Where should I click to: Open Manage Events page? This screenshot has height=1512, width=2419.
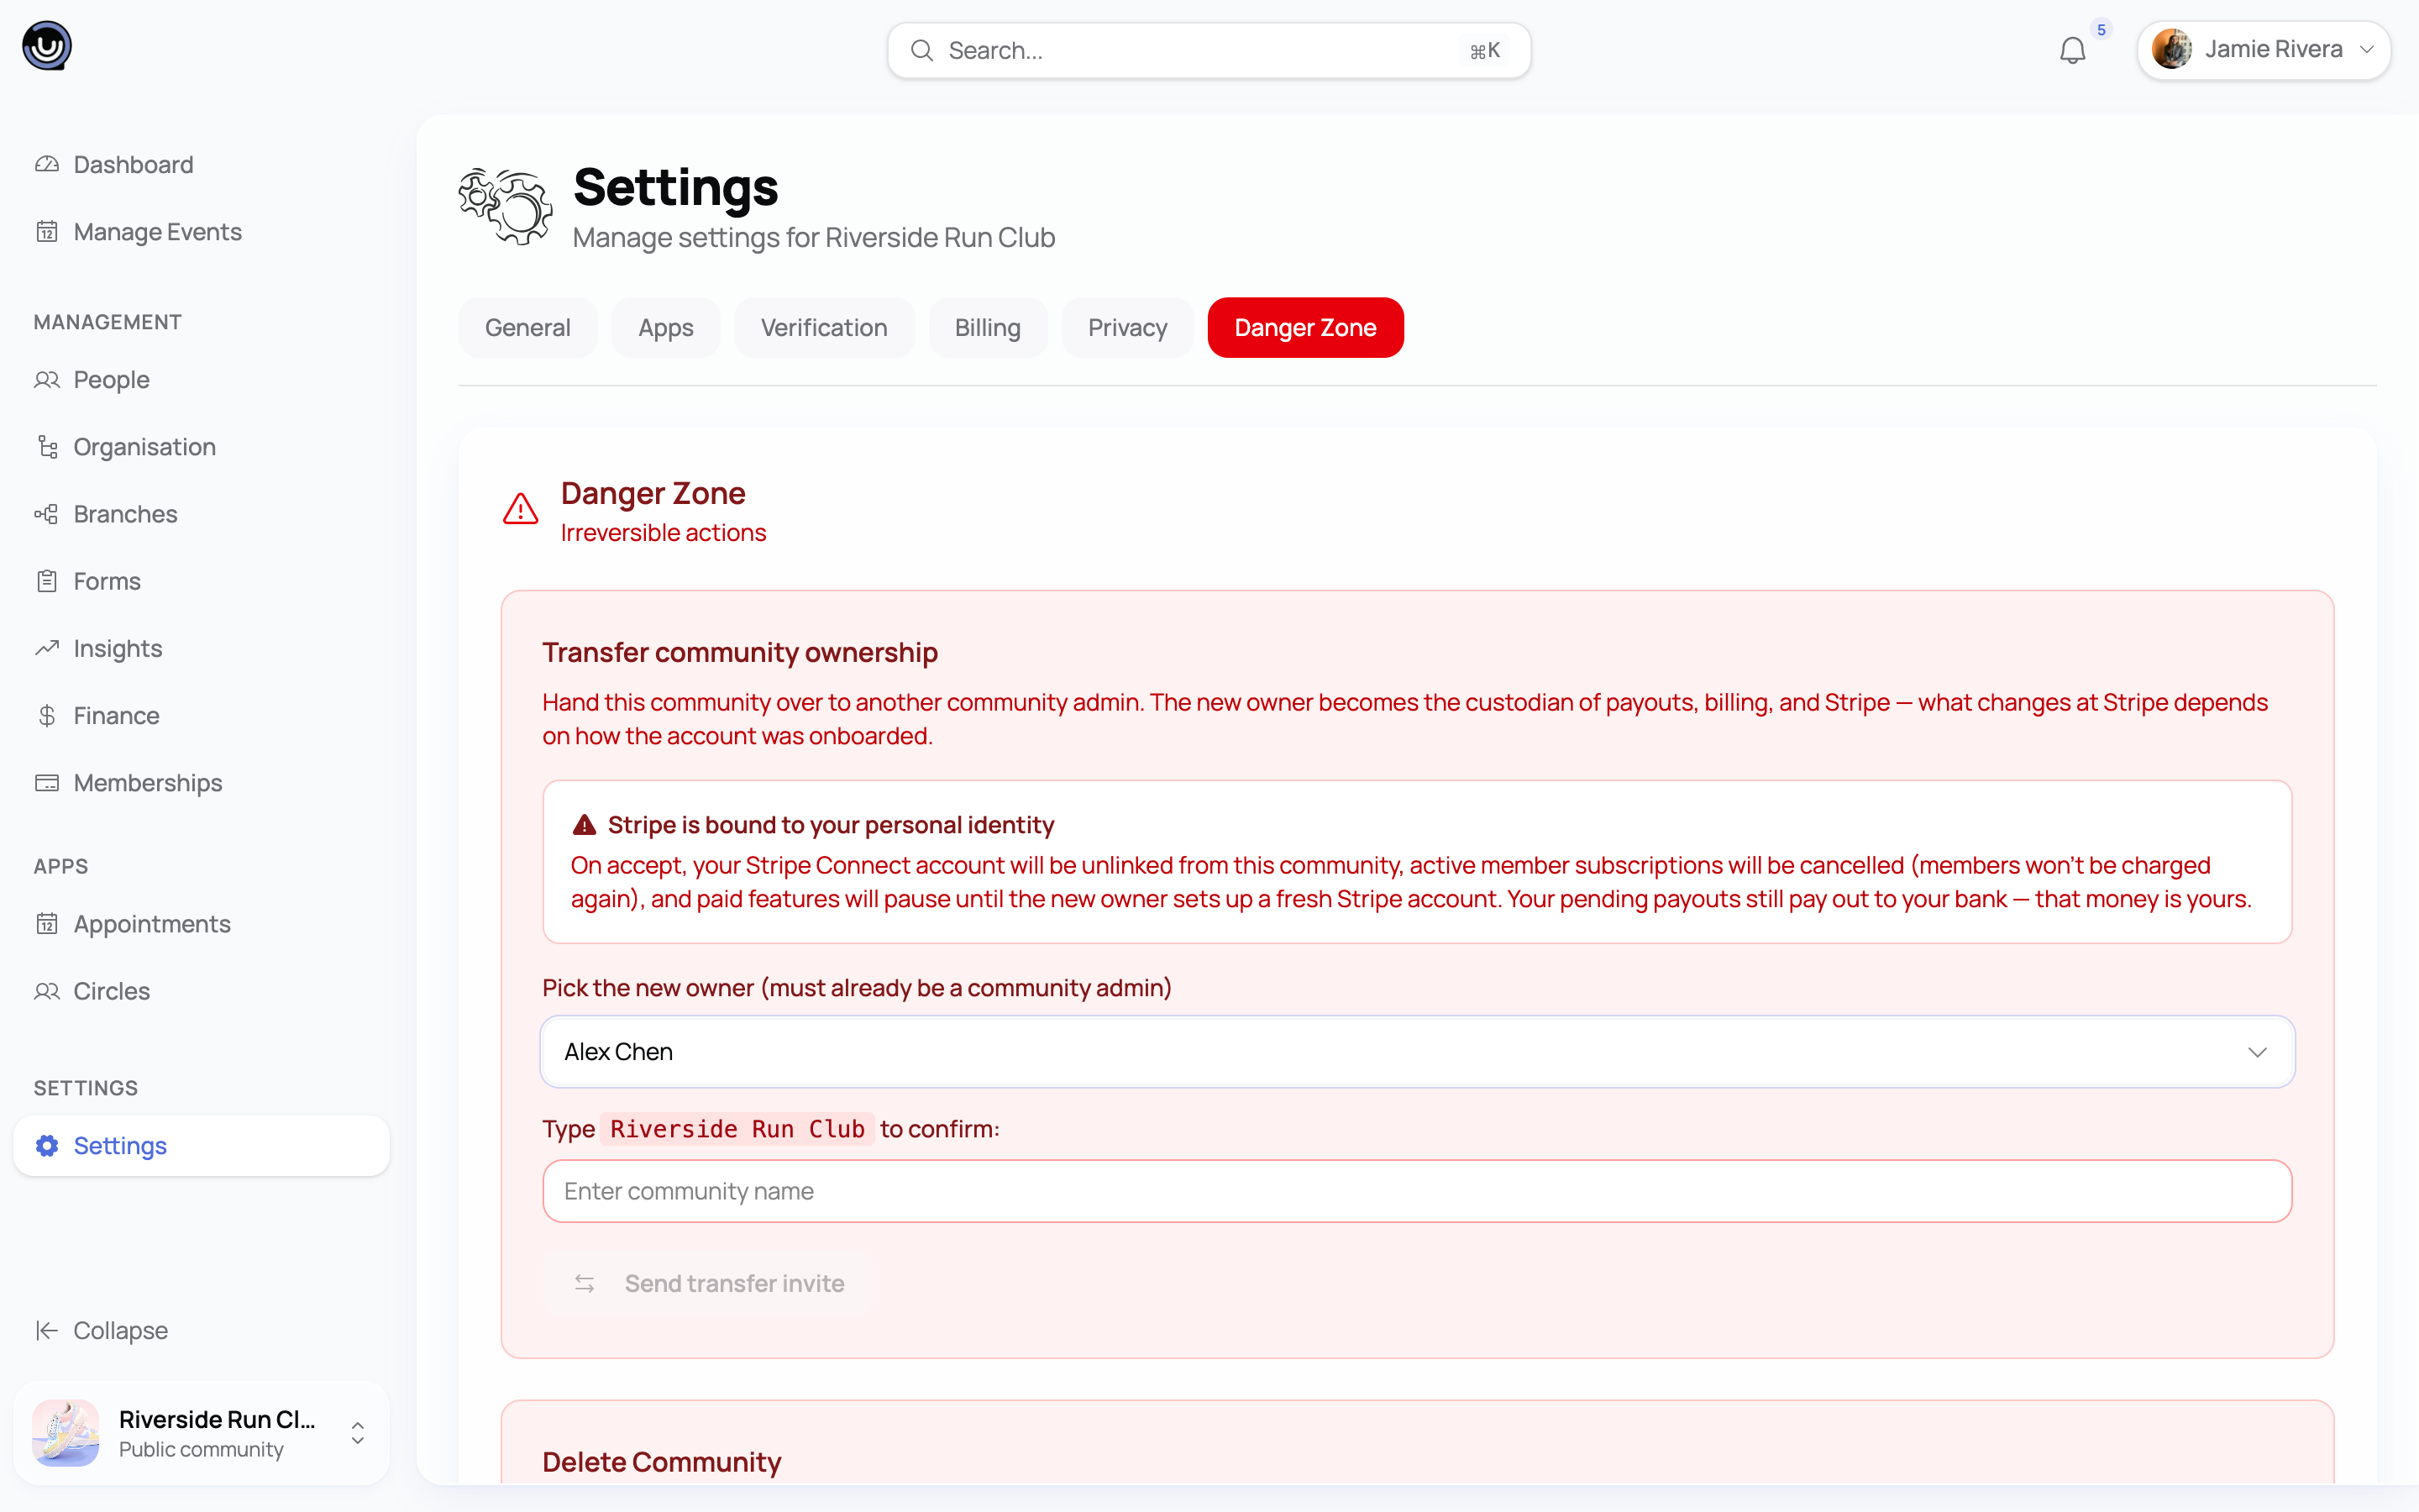[201, 231]
